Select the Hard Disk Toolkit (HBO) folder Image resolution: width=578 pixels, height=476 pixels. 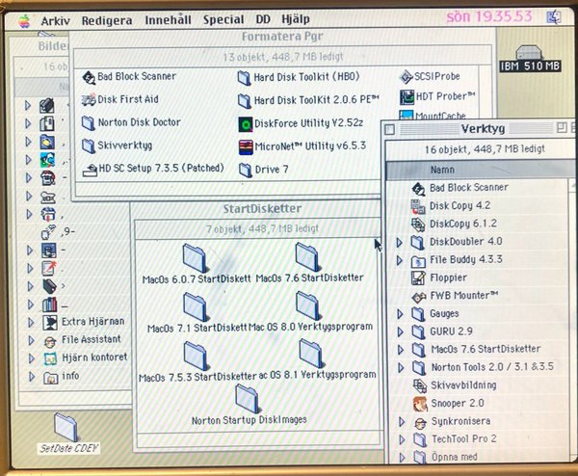pos(244,78)
